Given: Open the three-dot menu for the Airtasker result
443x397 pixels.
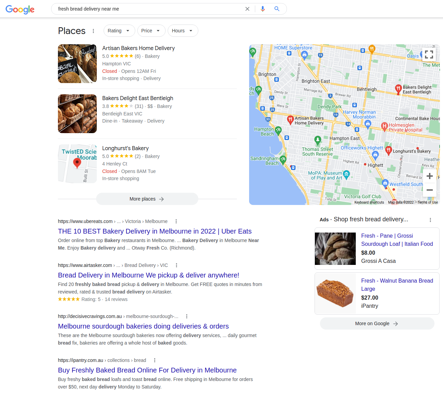Looking at the screenshot, I should pos(177,265).
